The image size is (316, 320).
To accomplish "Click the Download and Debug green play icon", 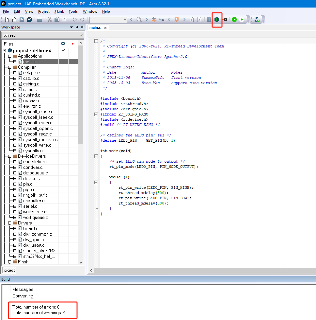I will (x=234, y=20).
